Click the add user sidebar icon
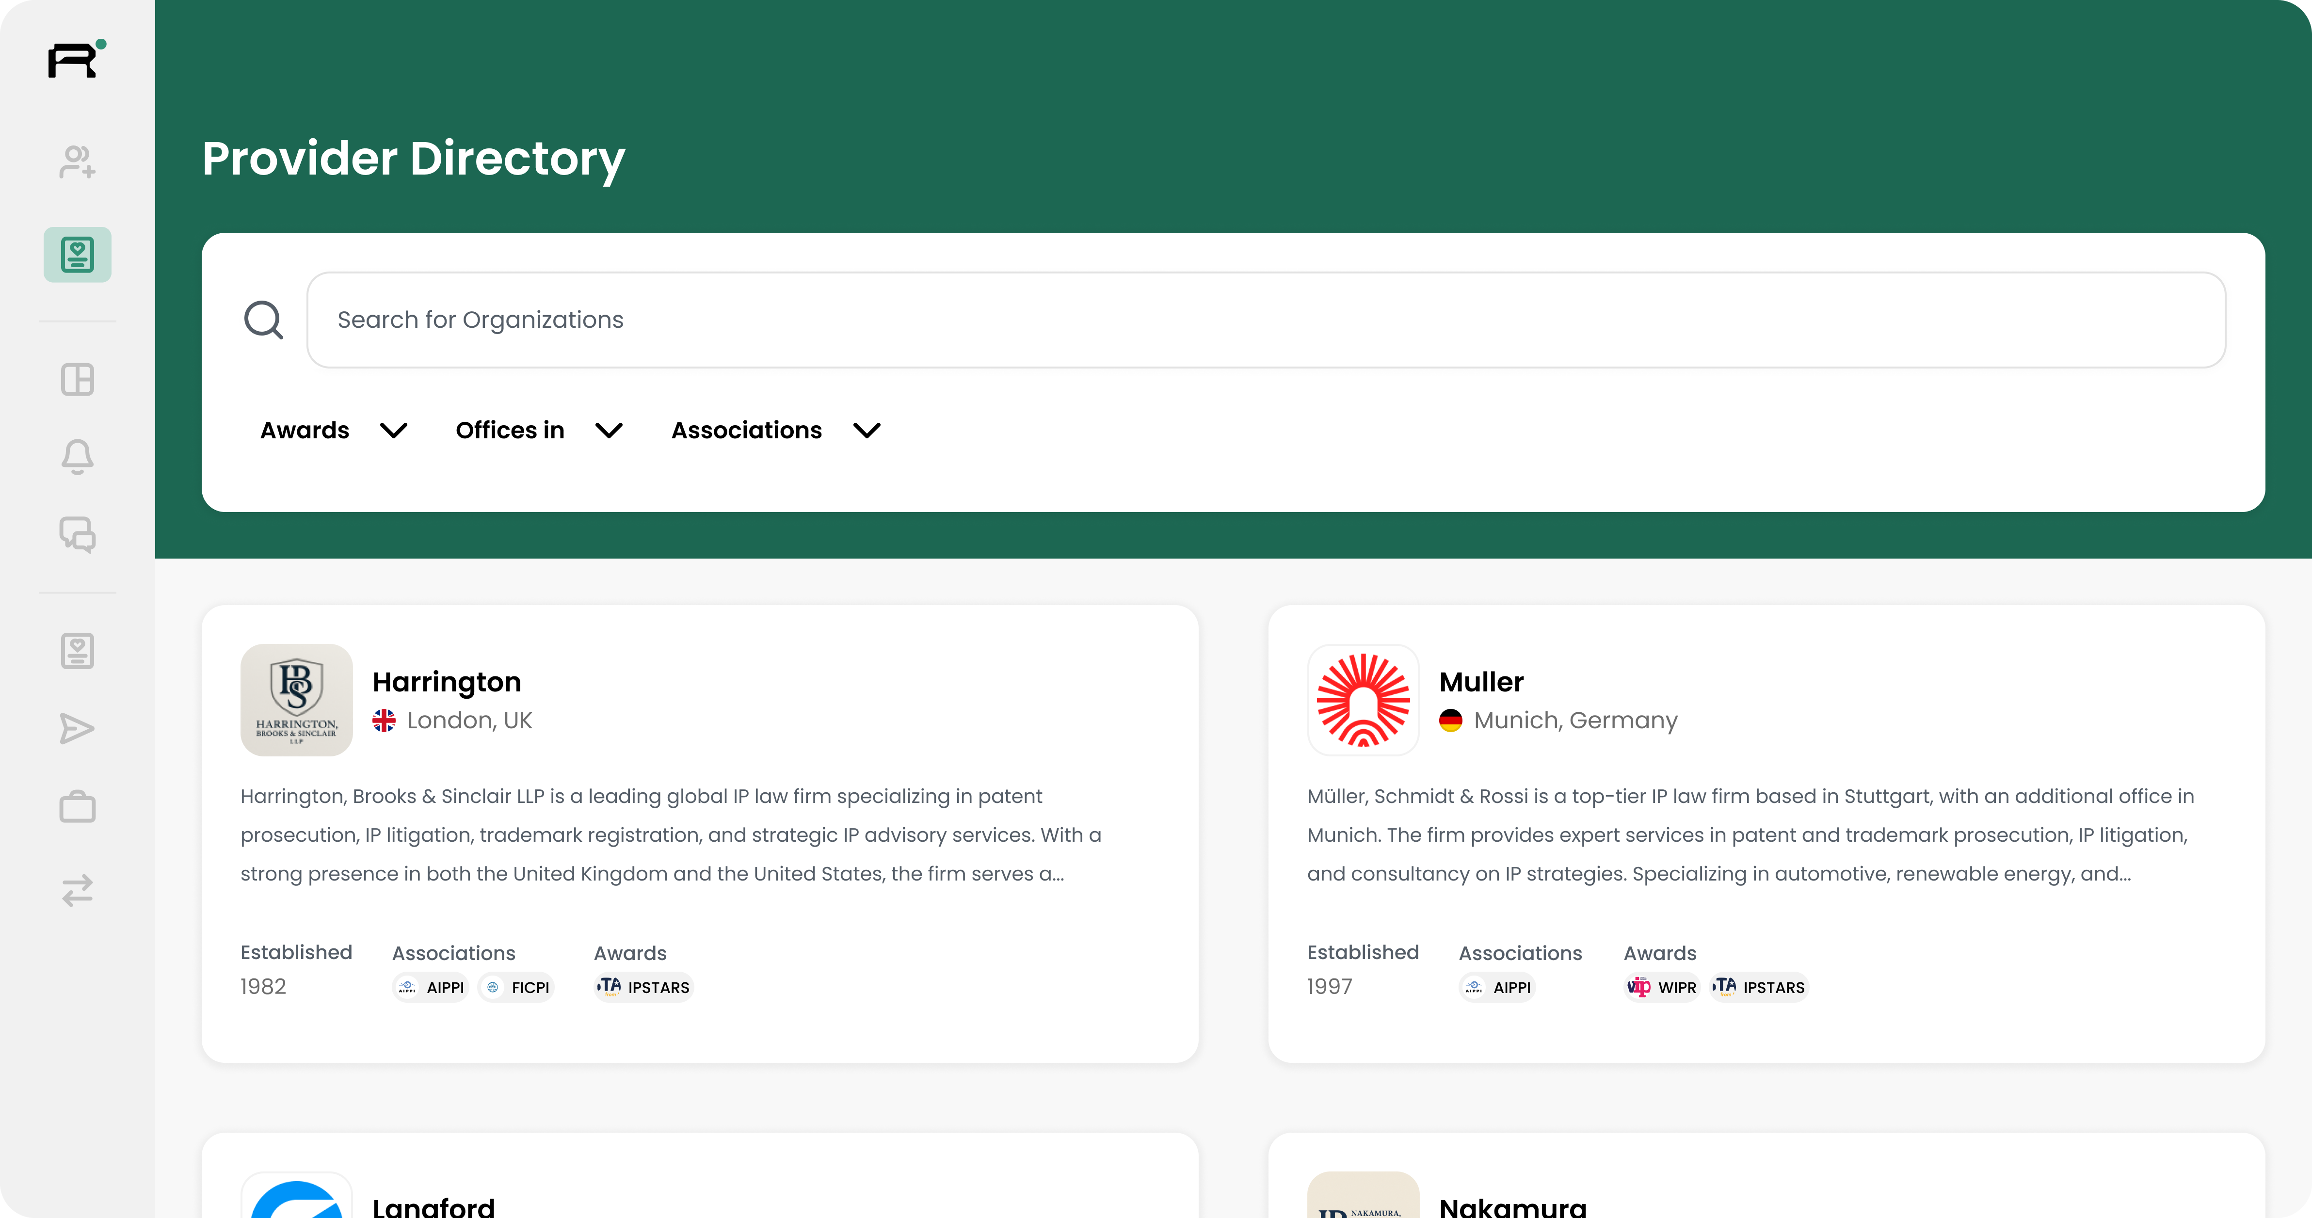2312x1218 pixels. coord(77,162)
